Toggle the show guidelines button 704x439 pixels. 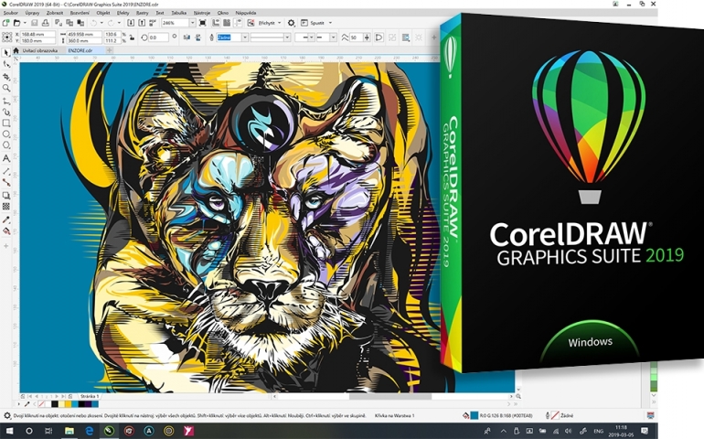[x=238, y=23]
